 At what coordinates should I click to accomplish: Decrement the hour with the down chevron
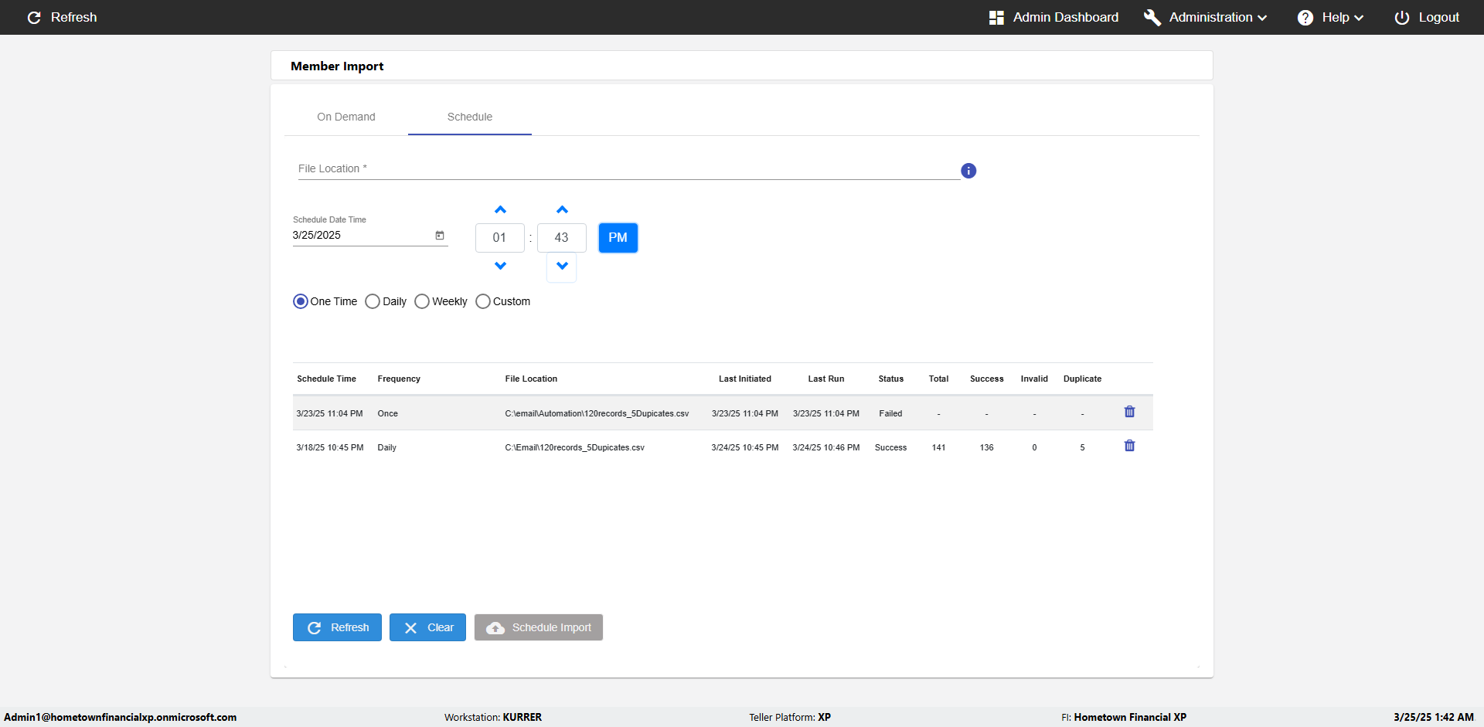pos(500,266)
